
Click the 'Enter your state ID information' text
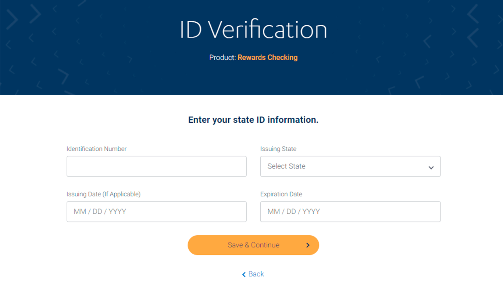click(x=253, y=120)
